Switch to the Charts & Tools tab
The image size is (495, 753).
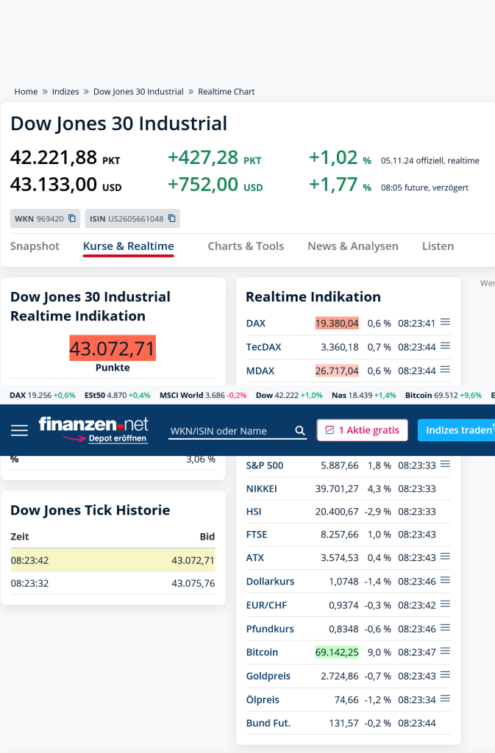coord(246,246)
